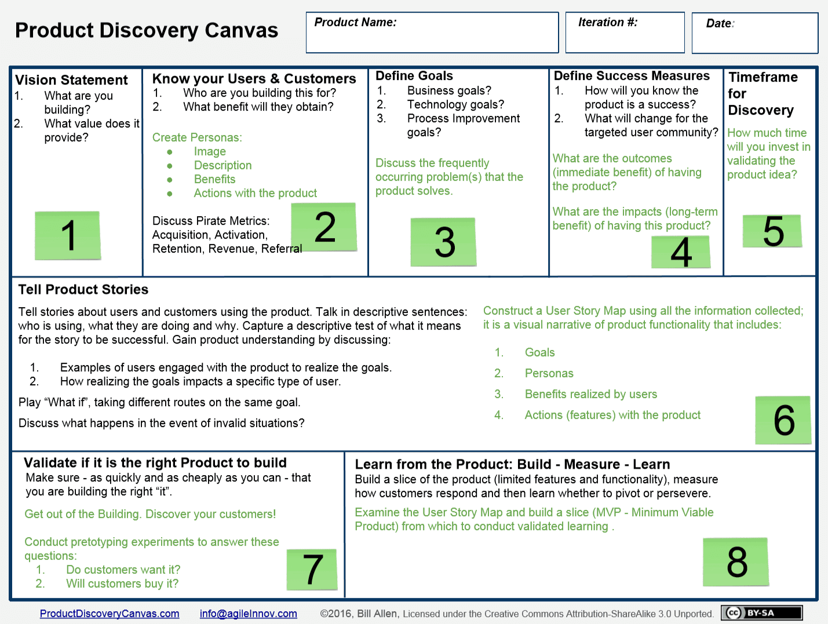Viewport: 828px width, 624px height.
Task: Click 'What are the impacts (long-term' paragraph
Action: click(634, 218)
